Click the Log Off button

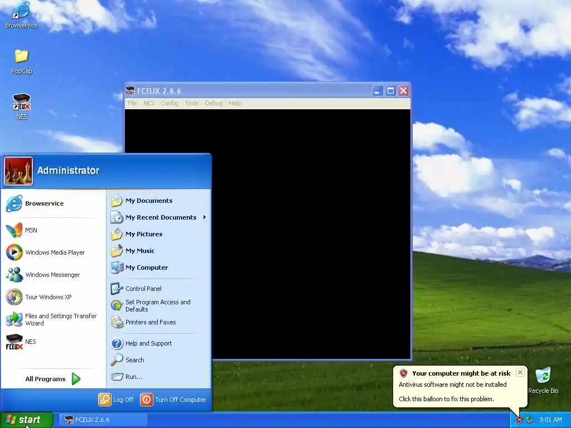116,400
